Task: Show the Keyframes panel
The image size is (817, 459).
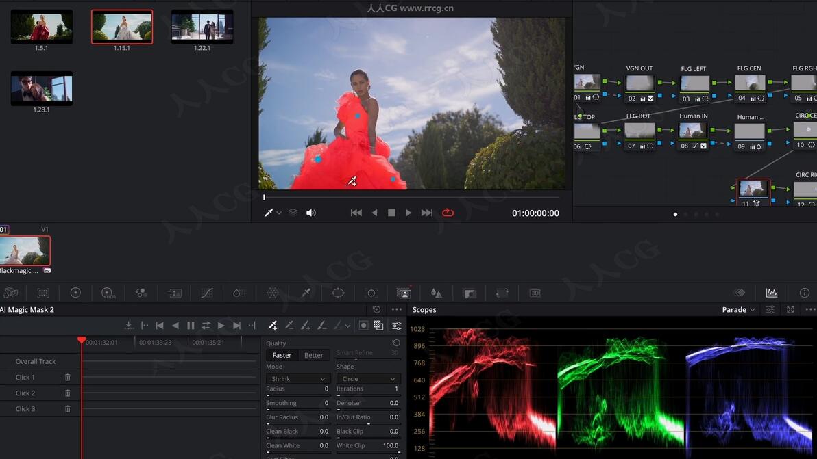Action: pyautogui.click(x=740, y=293)
